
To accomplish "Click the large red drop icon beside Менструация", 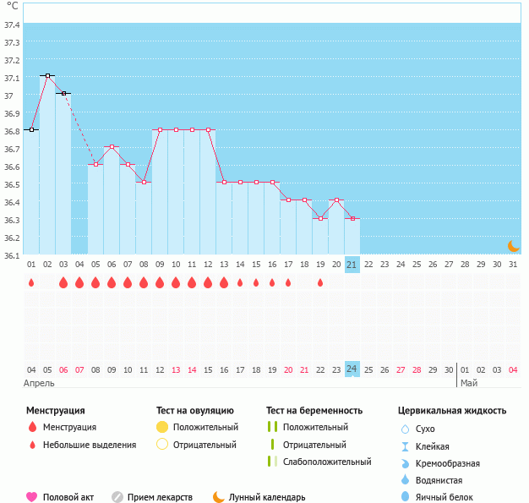I will pos(32,427).
